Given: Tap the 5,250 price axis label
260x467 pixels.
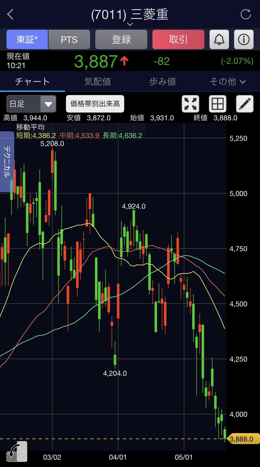Looking at the screenshot, I should click(239, 138).
